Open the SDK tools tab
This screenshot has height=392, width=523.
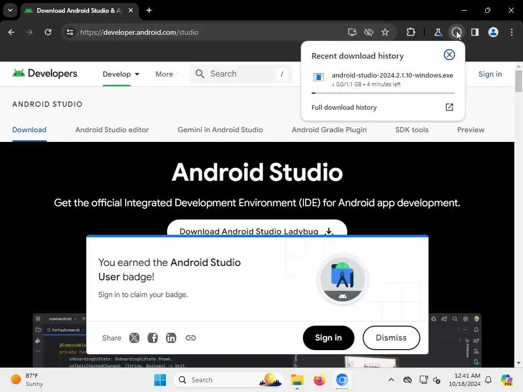click(412, 130)
